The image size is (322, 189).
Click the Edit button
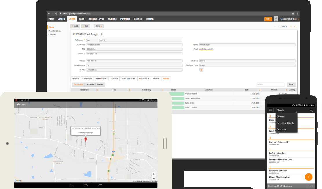(x=86, y=26)
